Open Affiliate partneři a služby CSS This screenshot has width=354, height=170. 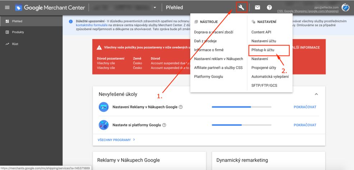[x=218, y=68]
